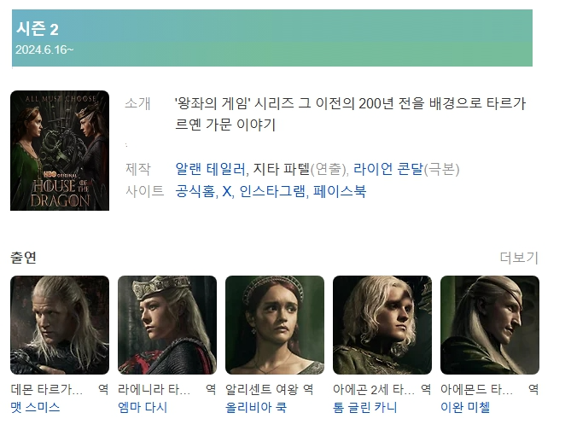Open the 라이언 콘달 writer link
Screen dimensions: 571x436
(x=388, y=169)
